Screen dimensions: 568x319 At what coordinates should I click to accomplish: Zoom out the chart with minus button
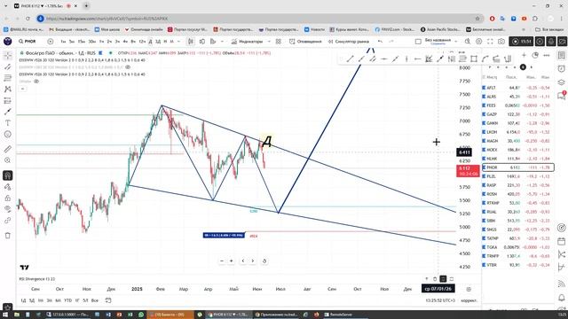[x=222, y=261]
